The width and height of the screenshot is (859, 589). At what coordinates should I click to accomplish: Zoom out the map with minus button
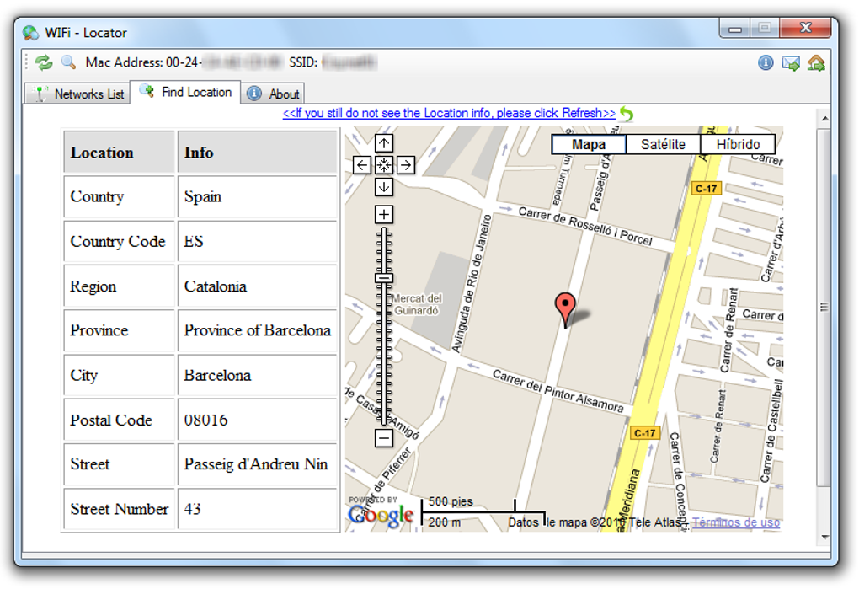tap(384, 438)
